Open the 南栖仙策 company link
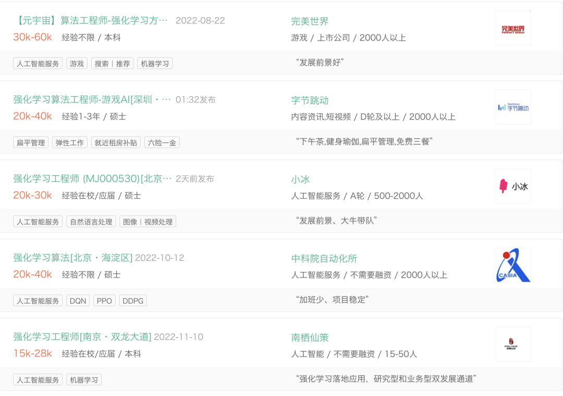Image resolution: width=563 pixels, height=396 pixels. (310, 338)
